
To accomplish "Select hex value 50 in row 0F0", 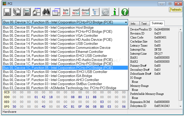I will pos(14,107).
